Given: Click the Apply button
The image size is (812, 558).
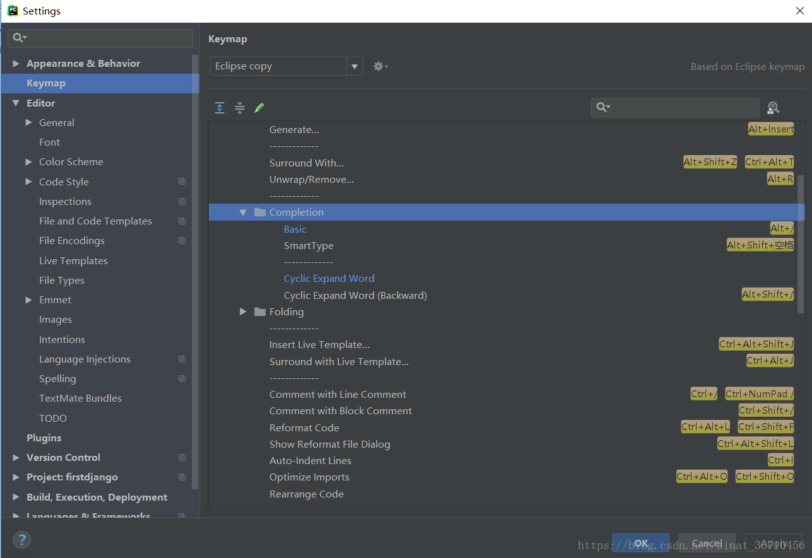Looking at the screenshot, I should point(774,543).
